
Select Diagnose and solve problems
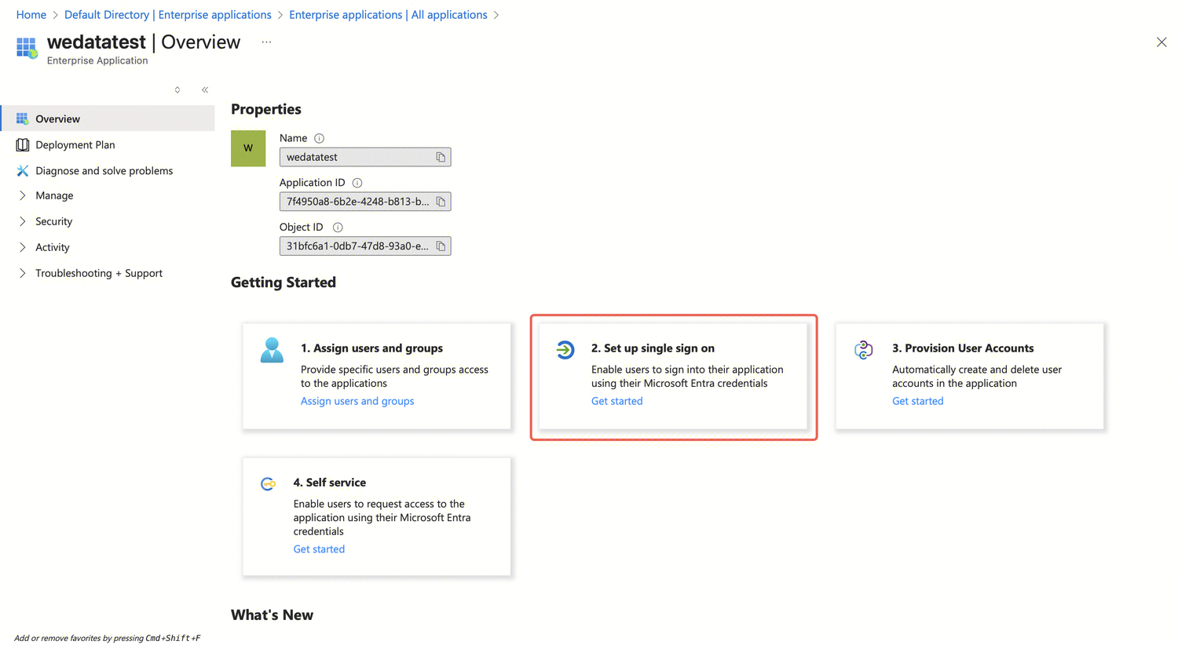pos(104,171)
